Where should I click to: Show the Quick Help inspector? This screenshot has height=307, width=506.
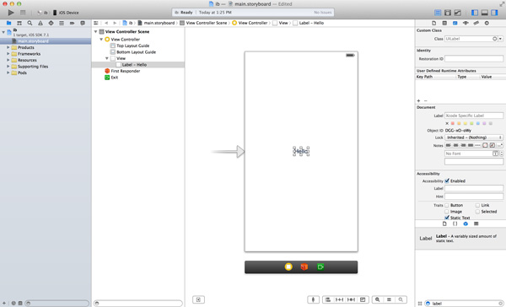(444, 23)
